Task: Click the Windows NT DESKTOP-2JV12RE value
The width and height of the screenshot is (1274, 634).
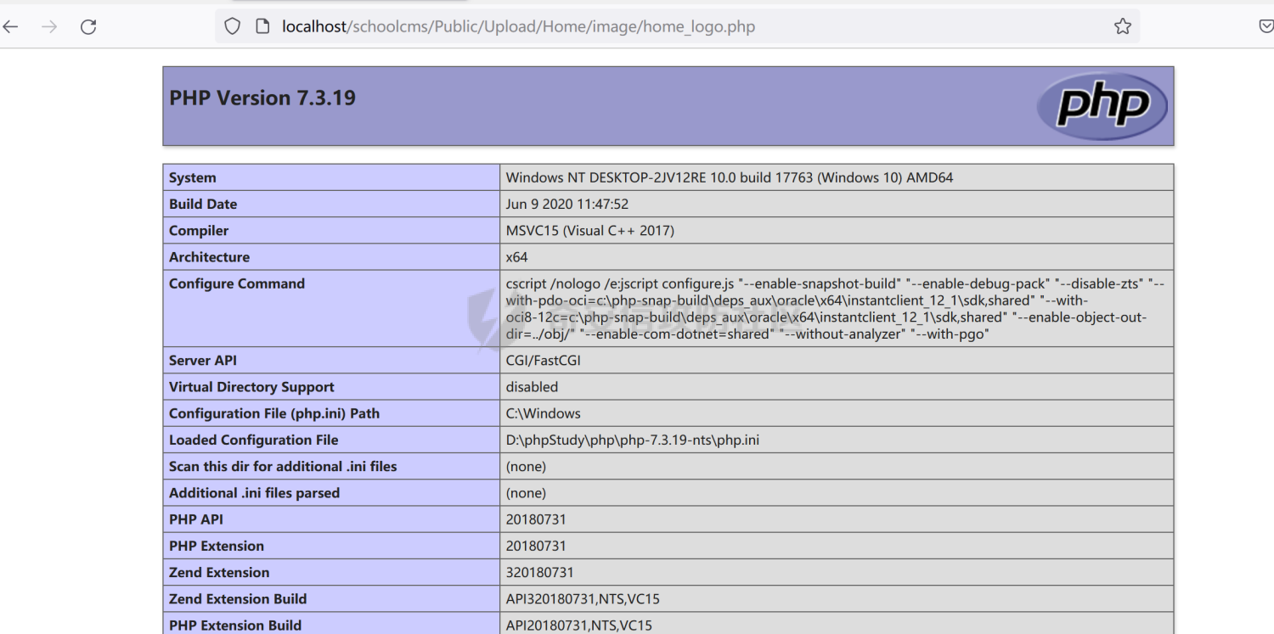Action: tap(730, 177)
